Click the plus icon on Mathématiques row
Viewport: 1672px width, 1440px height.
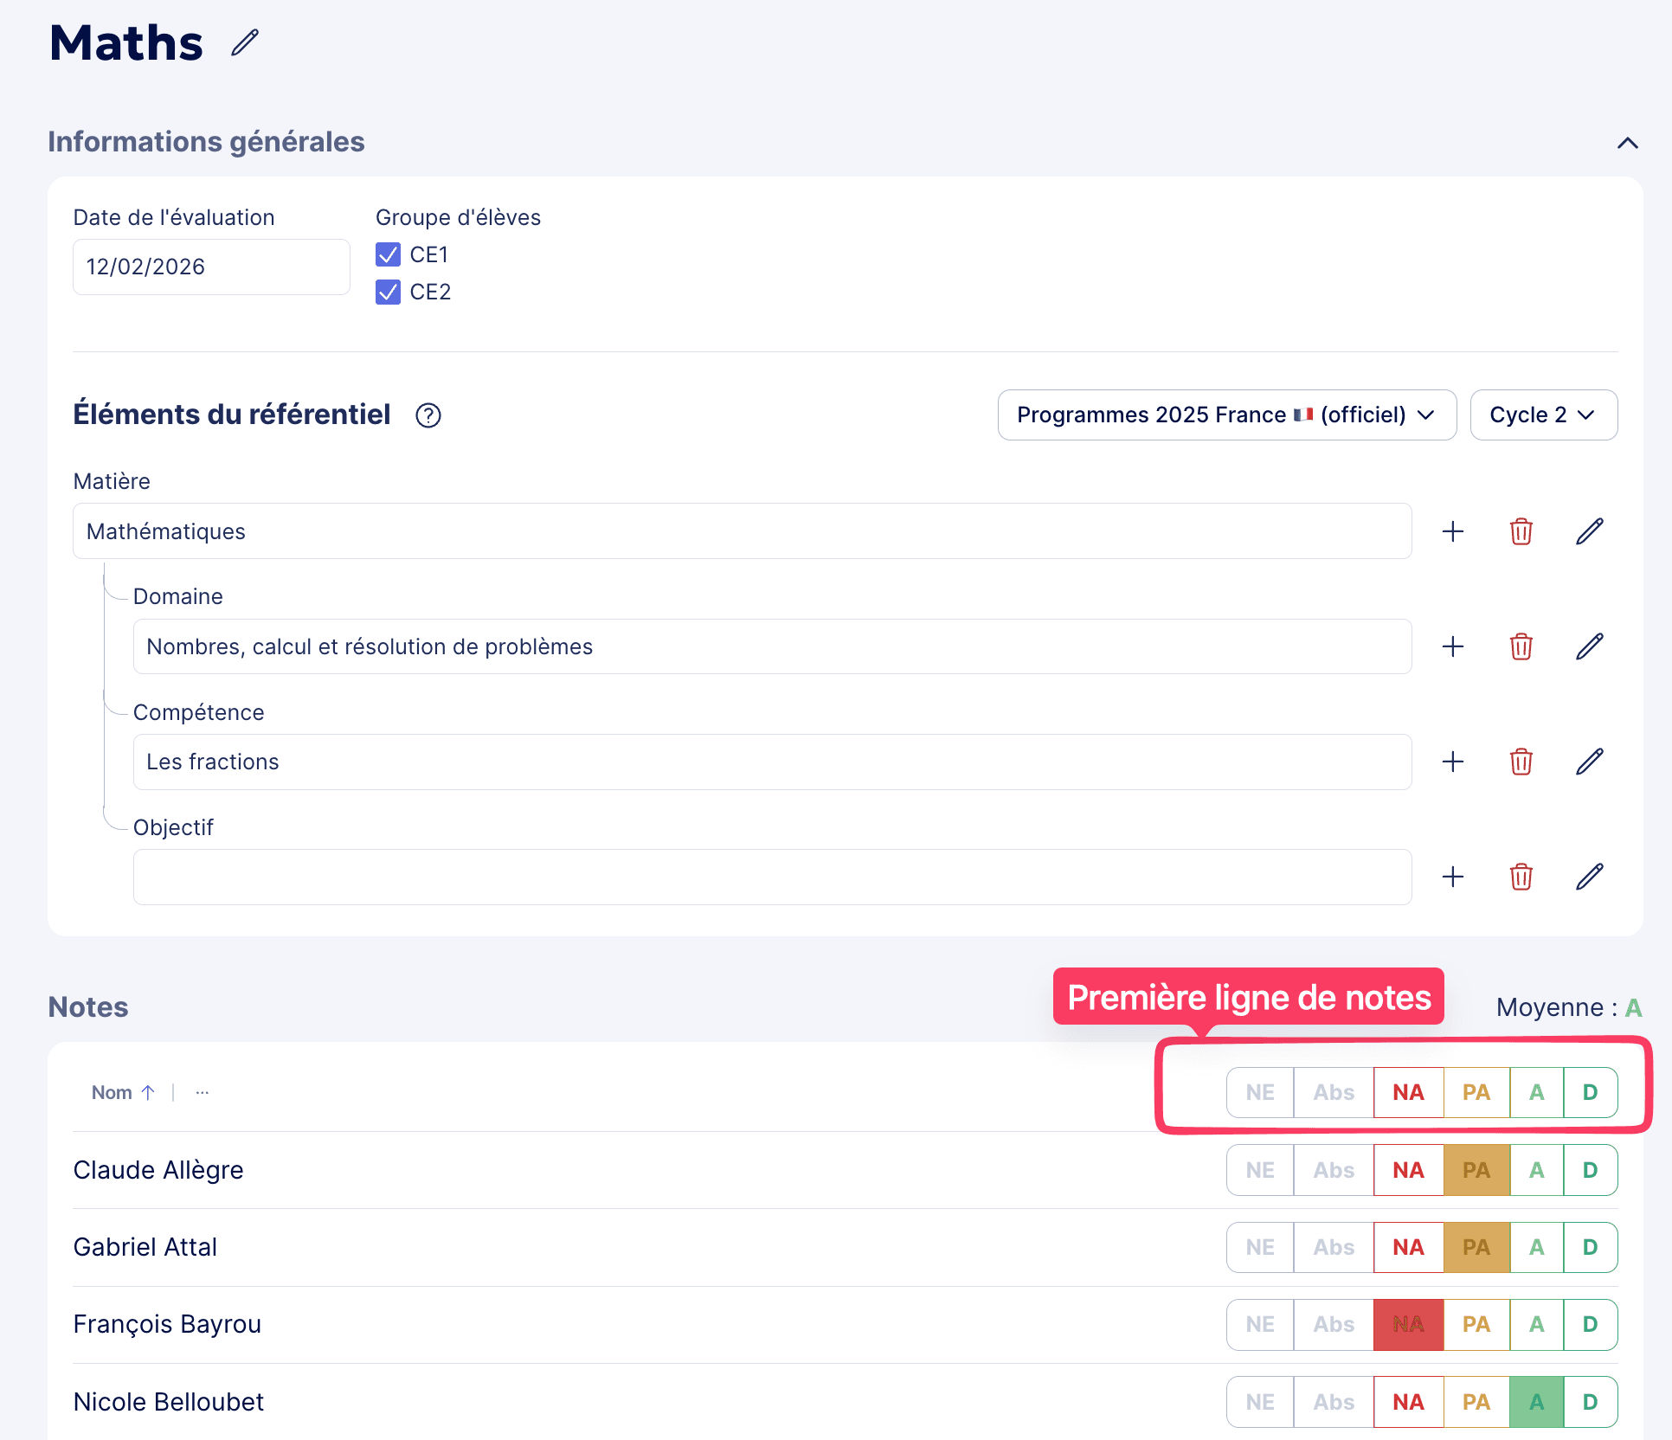coord(1453,531)
